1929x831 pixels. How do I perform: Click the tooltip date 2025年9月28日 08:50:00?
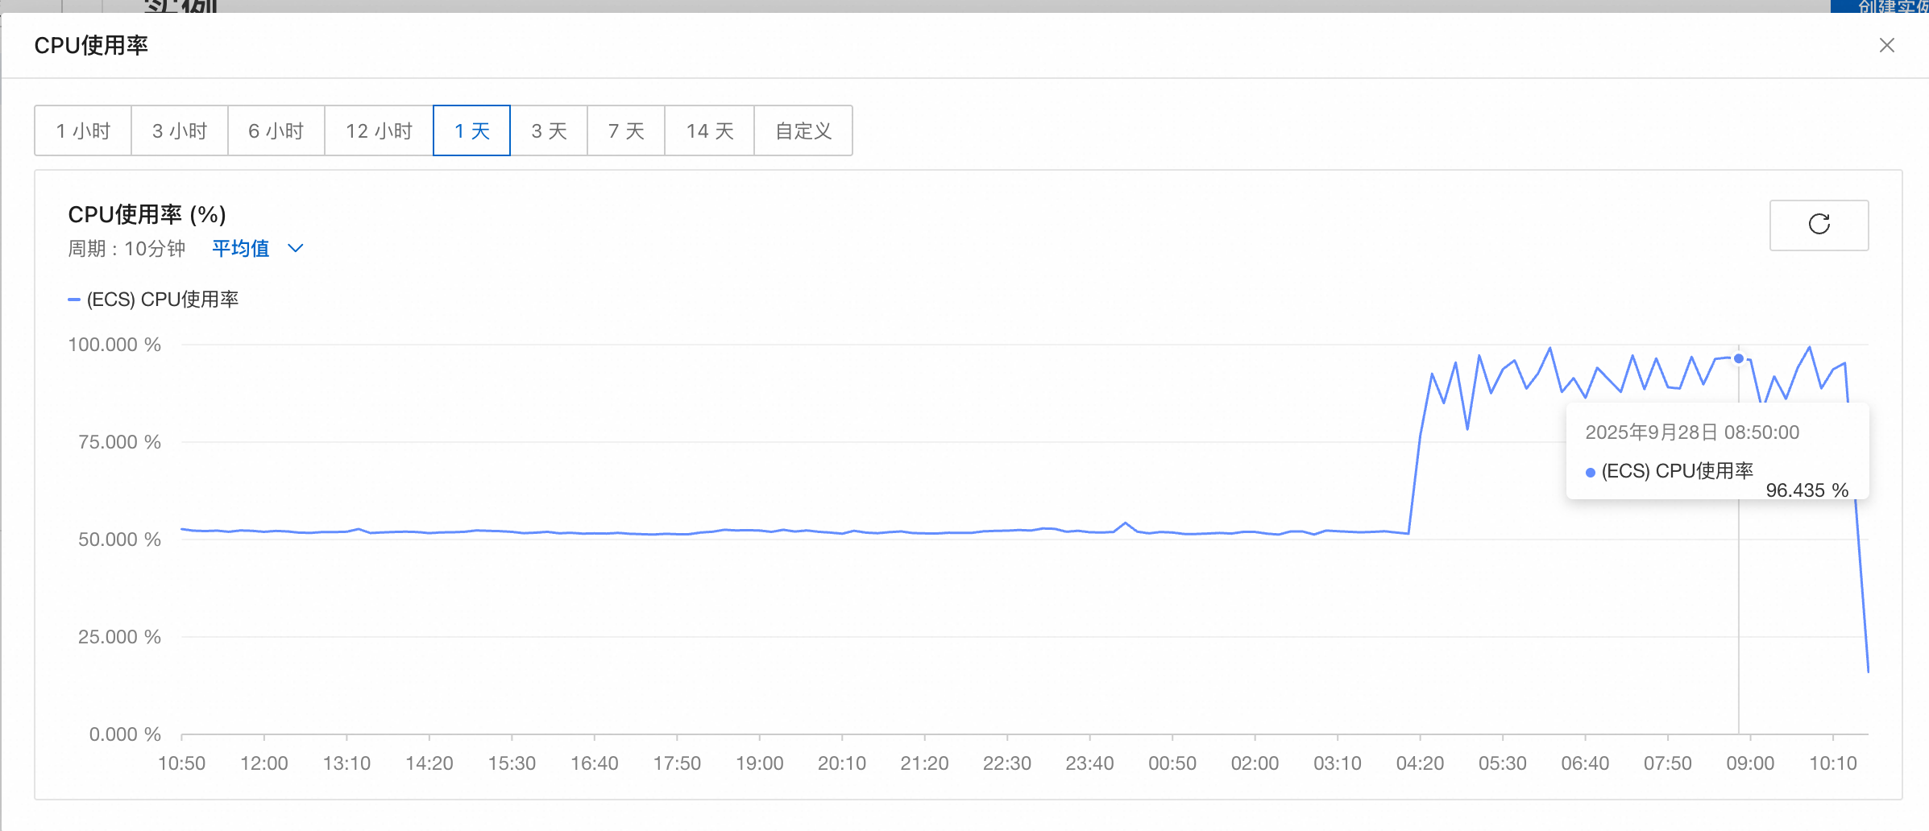tap(1692, 432)
